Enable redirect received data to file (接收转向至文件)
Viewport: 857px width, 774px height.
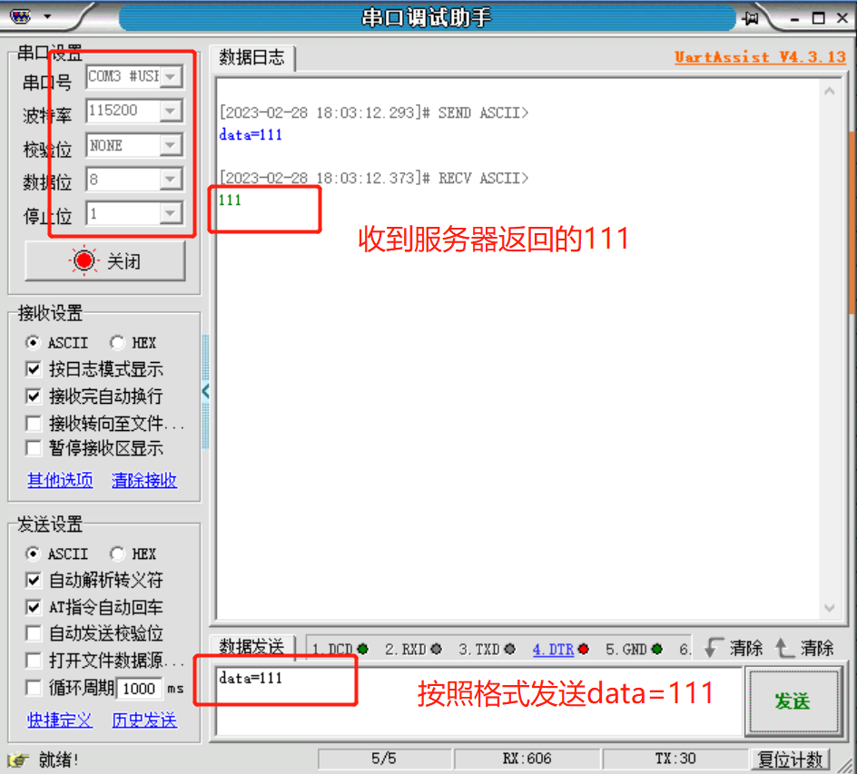(x=34, y=424)
